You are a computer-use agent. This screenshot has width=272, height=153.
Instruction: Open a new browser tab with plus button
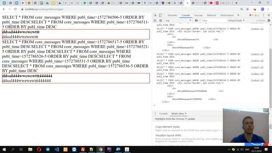click(x=236, y=3)
